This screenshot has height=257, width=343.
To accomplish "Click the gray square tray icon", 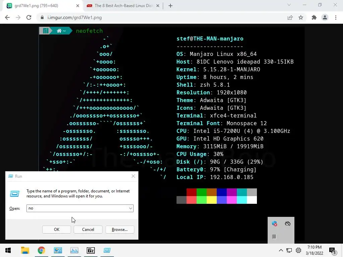I will point(274,237).
